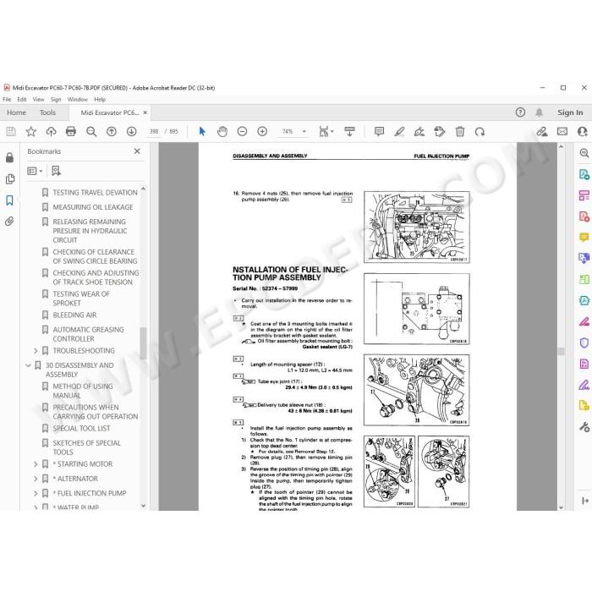Switch to the Tools tab
This screenshot has height=592, width=592.
[x=47, y=112]
